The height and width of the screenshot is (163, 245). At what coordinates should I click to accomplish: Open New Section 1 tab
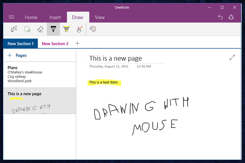point(21,44)
